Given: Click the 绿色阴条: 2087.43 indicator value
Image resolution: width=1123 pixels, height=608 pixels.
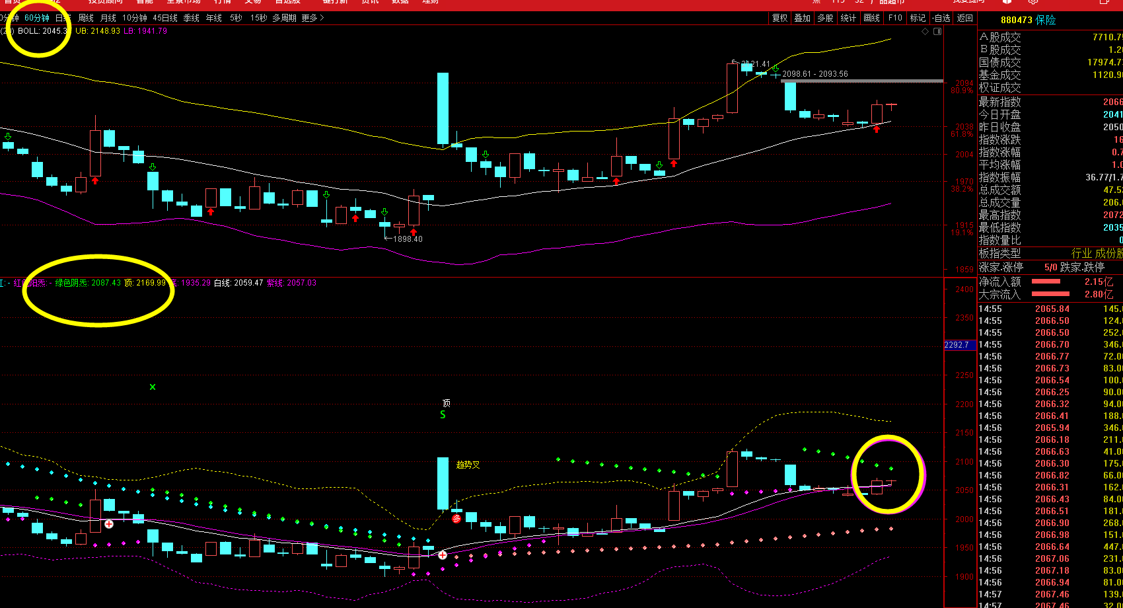Looking at the screenshot, I should [x=87, y=283].
